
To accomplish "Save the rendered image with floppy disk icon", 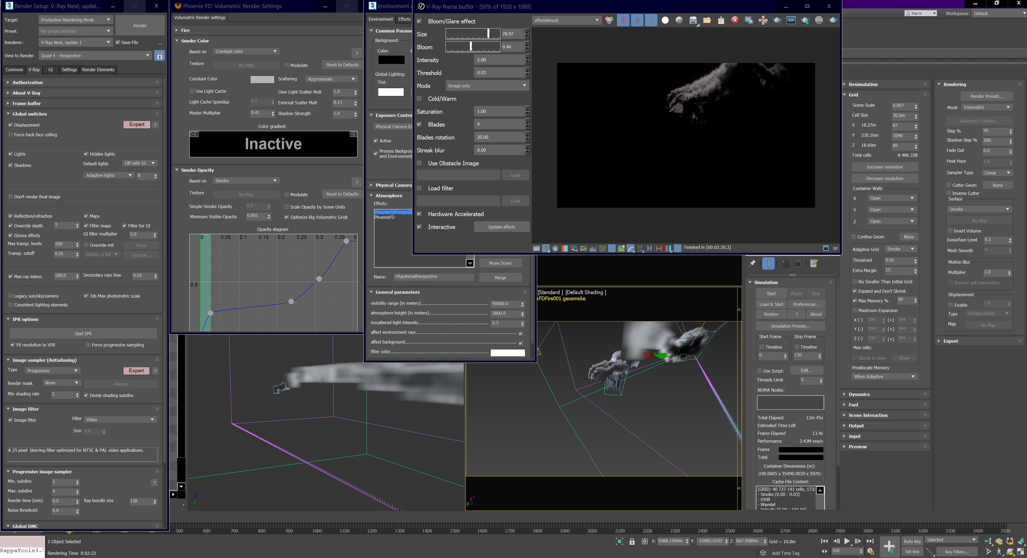I will click(x=693, y=20).
